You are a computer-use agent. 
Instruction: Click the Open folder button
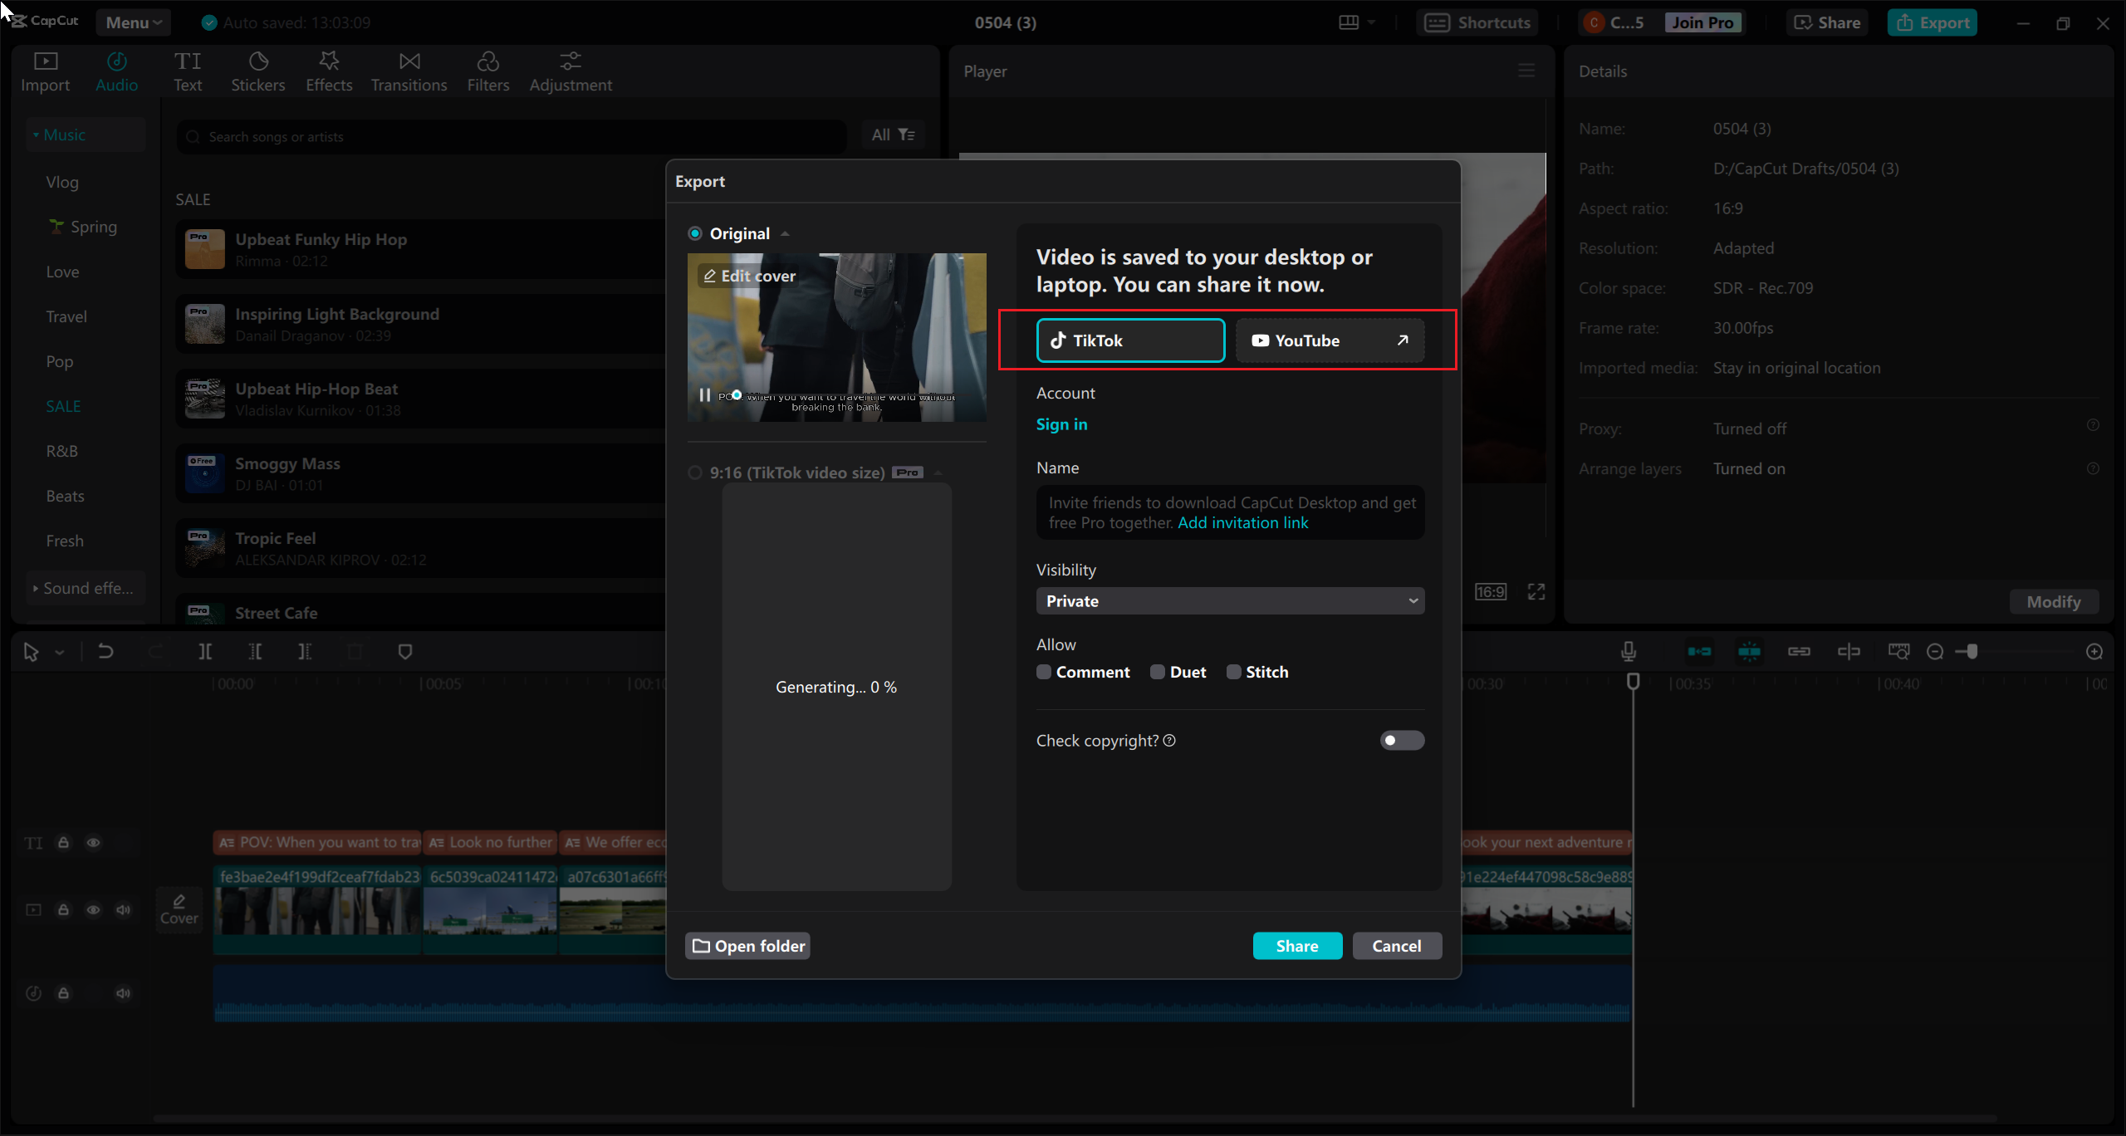pos(748,946)
